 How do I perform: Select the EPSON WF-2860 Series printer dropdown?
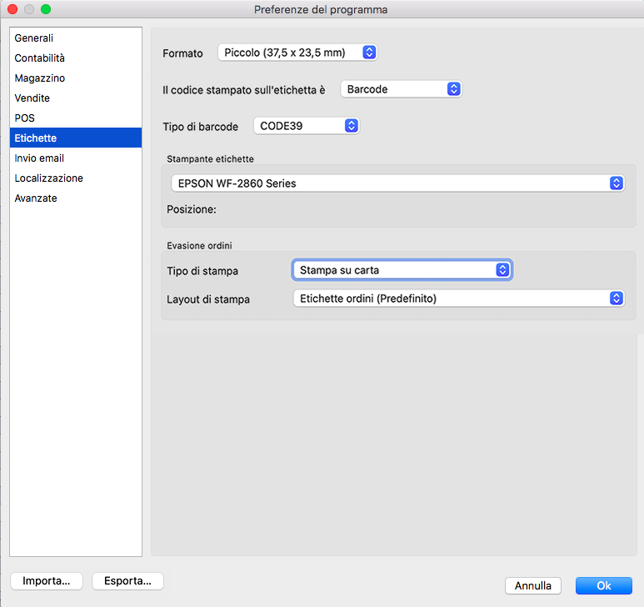(396, 183)
